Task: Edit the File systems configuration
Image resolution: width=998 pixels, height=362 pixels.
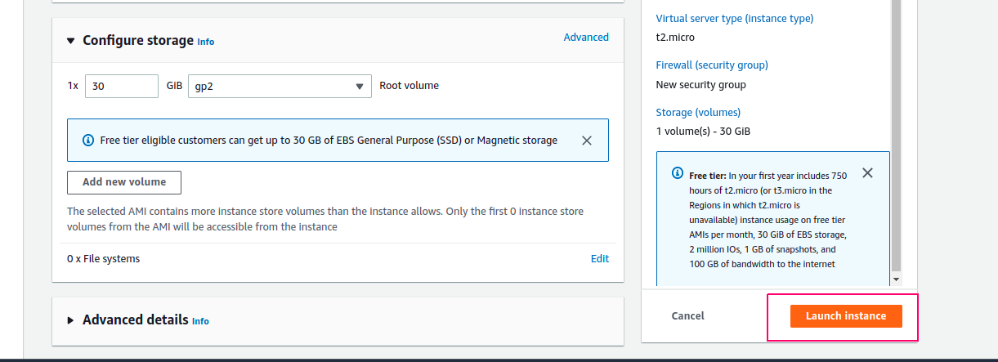Action: coord(600,258)
